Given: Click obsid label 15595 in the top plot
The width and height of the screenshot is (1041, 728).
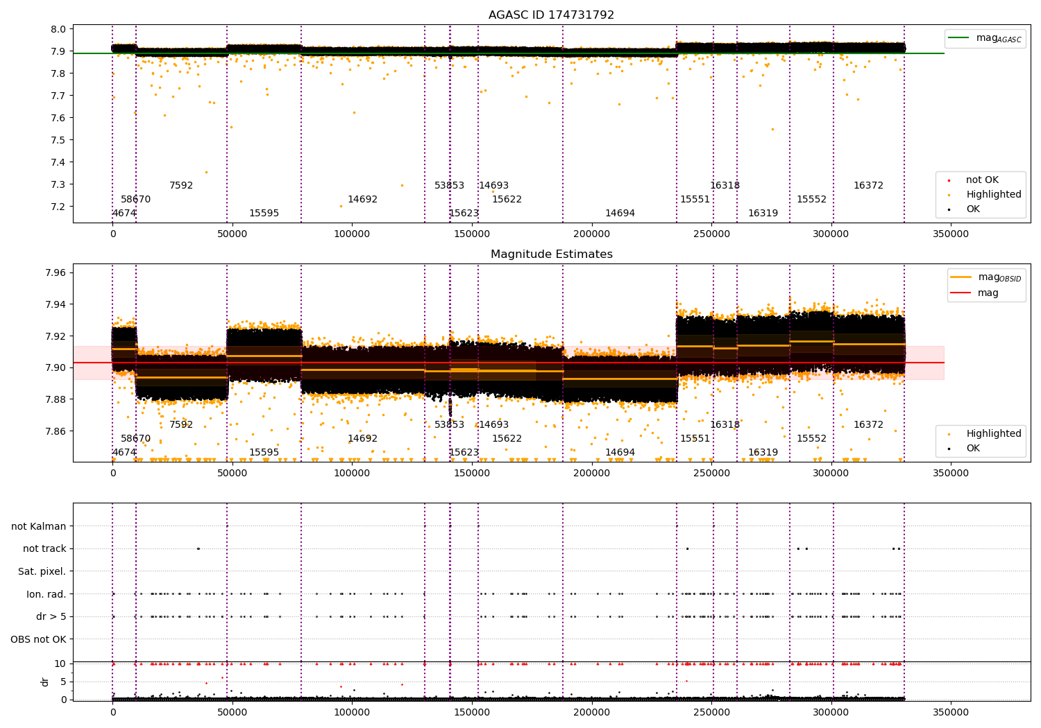Looking at the screenshot, I should click(x=264, y=214).
